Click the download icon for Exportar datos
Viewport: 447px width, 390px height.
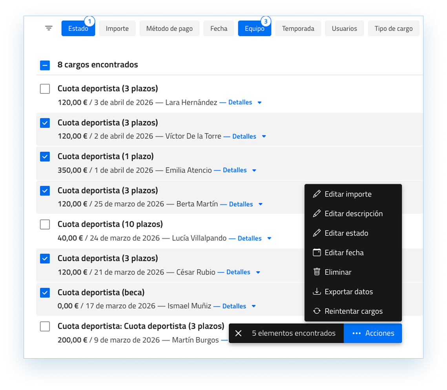tap(316, 292)
